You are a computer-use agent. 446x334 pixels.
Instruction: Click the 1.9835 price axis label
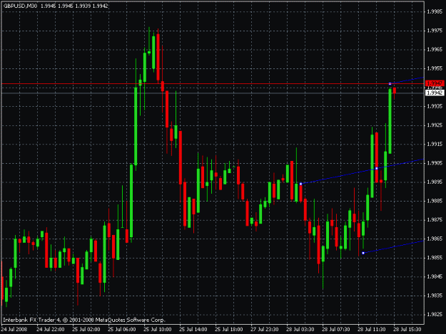pyautogui.click(x=435, y=296)
